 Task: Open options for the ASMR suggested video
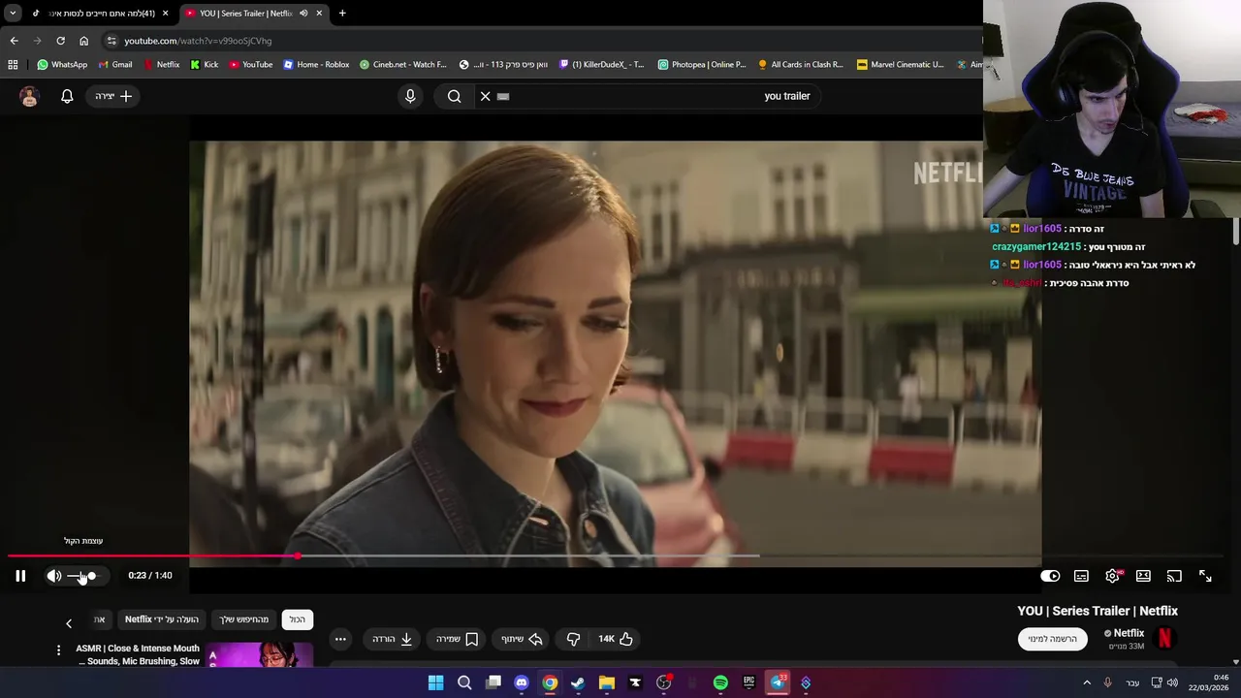pyautogui.click(x=58, y=650)
